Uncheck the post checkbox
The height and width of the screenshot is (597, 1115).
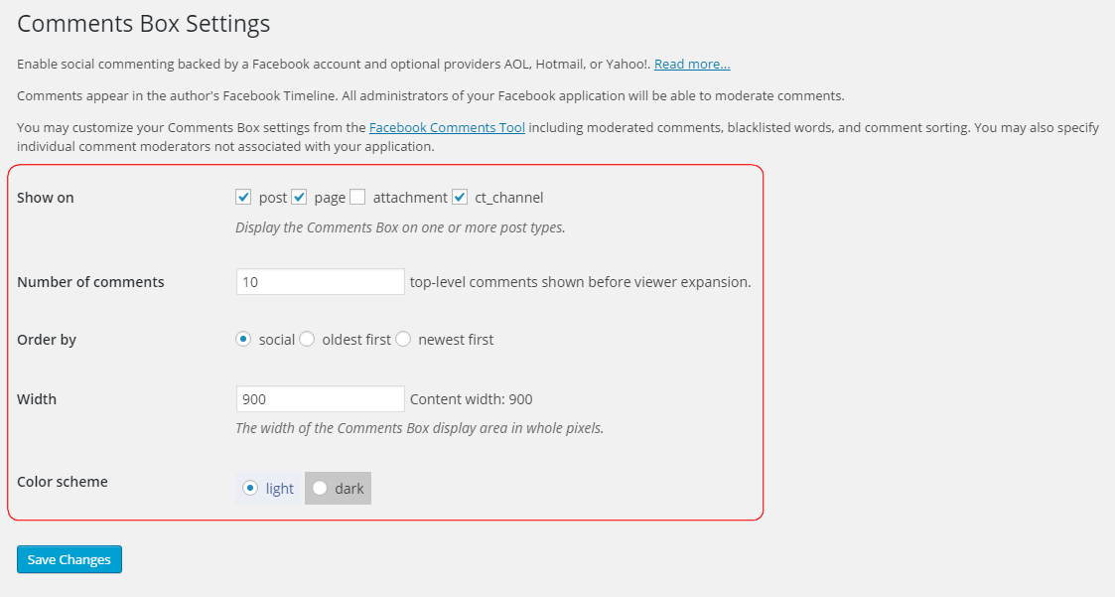pos(243,197)
